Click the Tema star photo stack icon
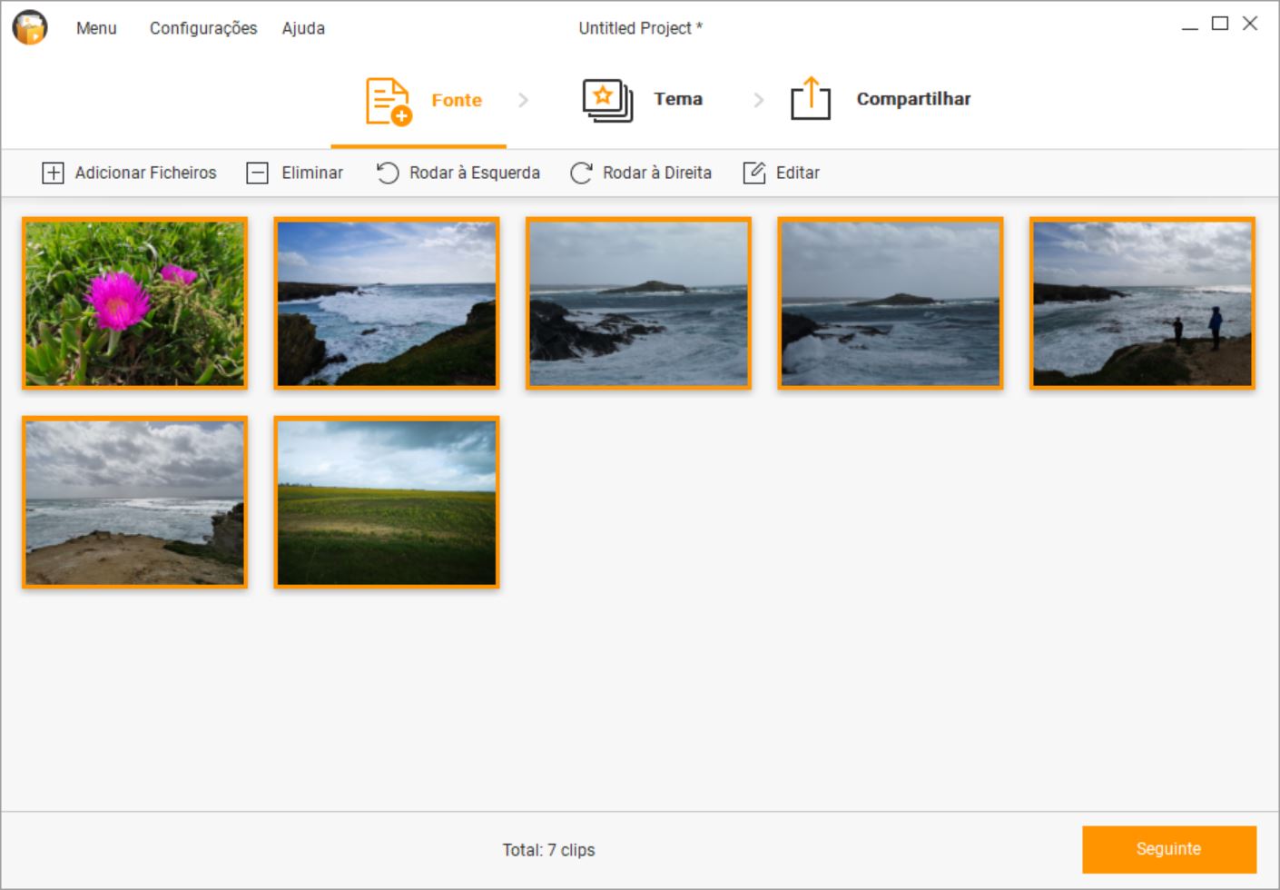This screenshot has width=1280, height=890. click(606, 100)
